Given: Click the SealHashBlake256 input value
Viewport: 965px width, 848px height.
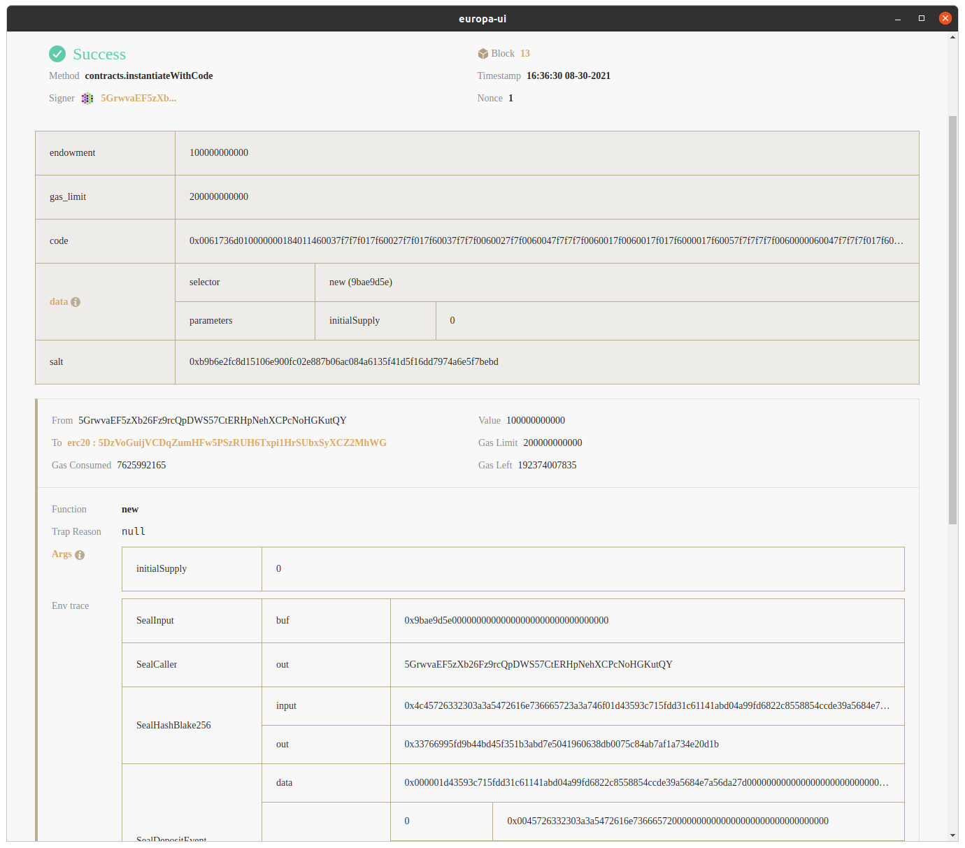Looking at the screenshot, I should (647, 706).
